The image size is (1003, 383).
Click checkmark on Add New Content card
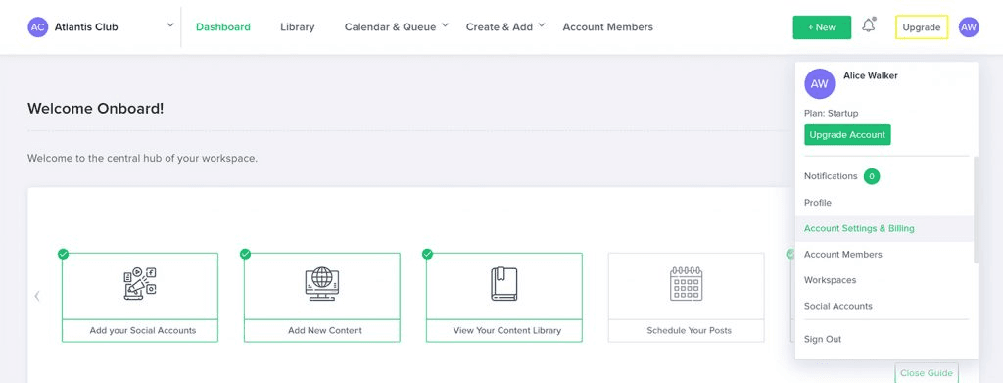245,254
